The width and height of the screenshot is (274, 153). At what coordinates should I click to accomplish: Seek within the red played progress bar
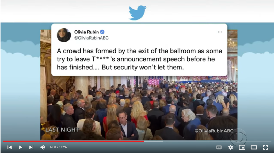[73, 141]
